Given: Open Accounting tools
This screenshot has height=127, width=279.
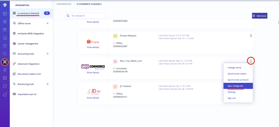Looking at the screenshot, I should pyautogui.click(x=31, y=54).
